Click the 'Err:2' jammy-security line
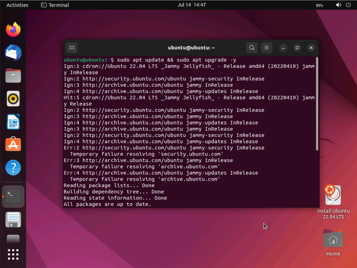The height and width of the screenshot is (268, 357). coord(164,148)
